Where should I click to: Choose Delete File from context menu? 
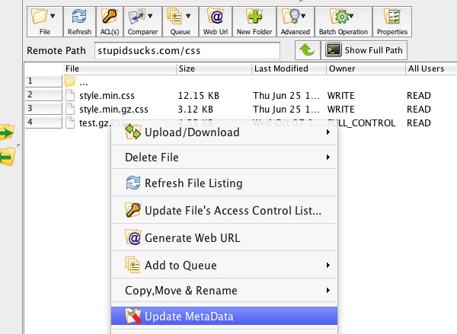tap(225, 157)
